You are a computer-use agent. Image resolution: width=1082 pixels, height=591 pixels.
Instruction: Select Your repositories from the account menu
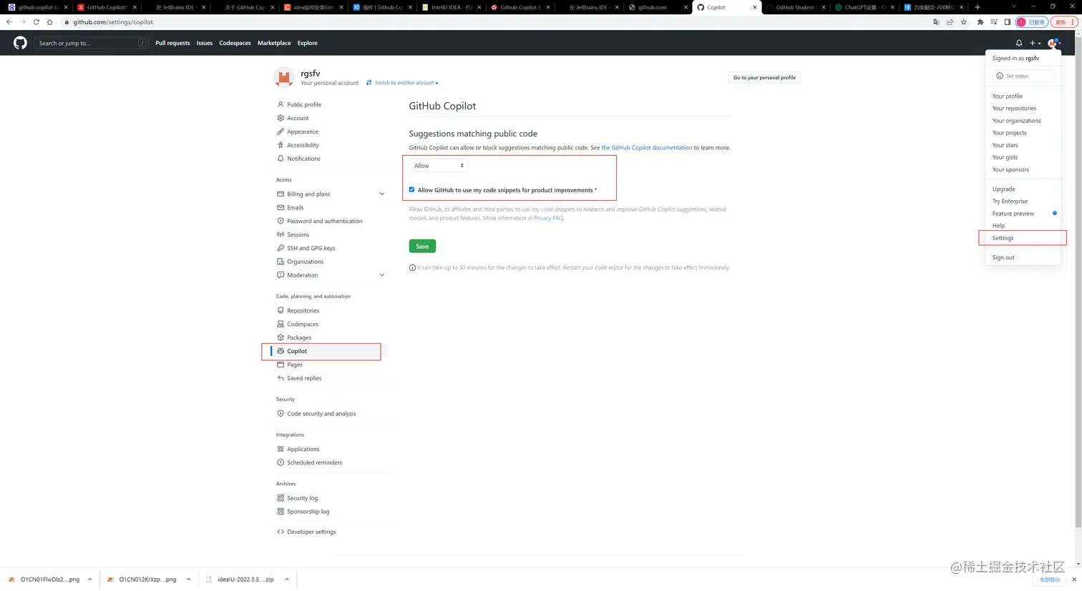[x=1014, y=108]
